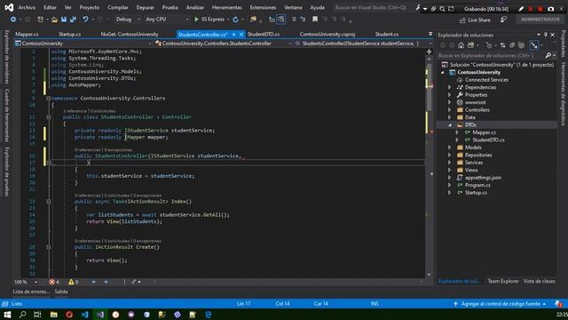Pin the Solution Explorer panel

[546, 35]
